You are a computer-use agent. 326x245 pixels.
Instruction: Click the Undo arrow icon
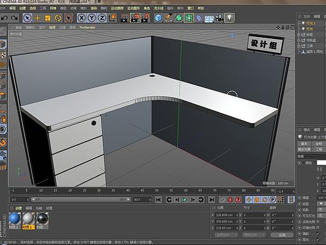tap(4, 18)
